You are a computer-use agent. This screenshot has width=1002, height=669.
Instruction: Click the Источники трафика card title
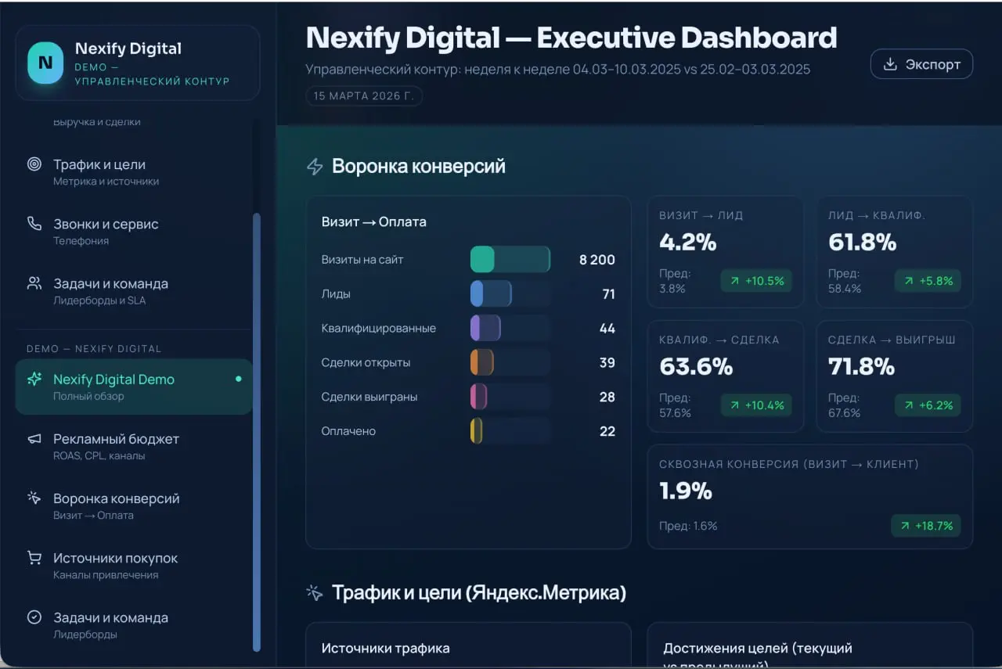pyautogui.click(x=386, y=648)
